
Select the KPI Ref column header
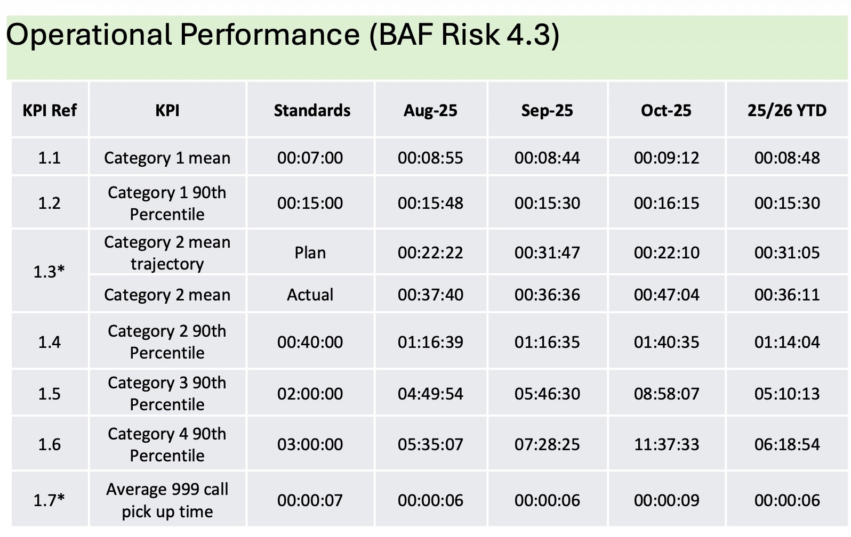click(x=50, y=111)
